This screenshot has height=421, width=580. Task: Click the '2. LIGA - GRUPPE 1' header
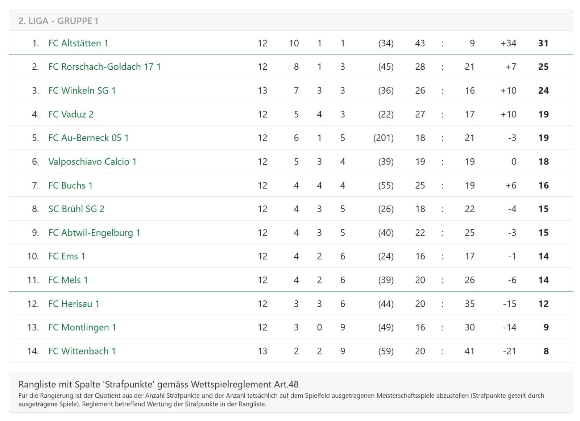click(58, 21)
